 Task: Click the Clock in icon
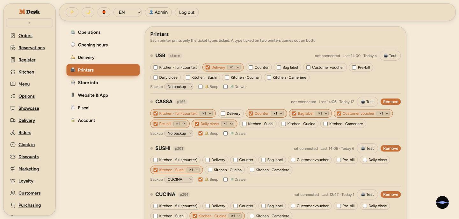13,145
